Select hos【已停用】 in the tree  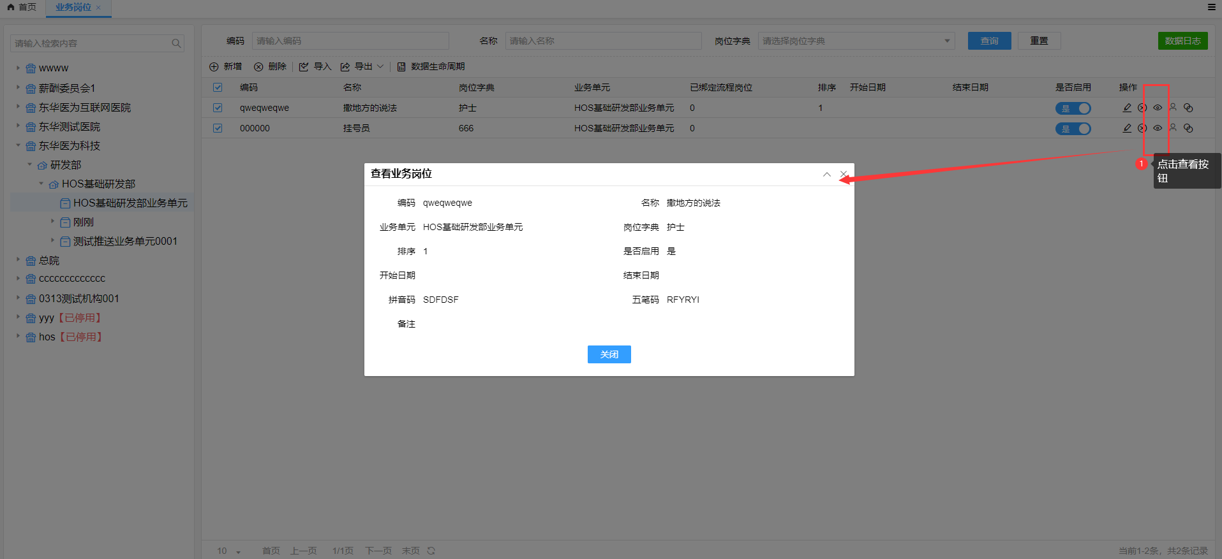point(71,337)
